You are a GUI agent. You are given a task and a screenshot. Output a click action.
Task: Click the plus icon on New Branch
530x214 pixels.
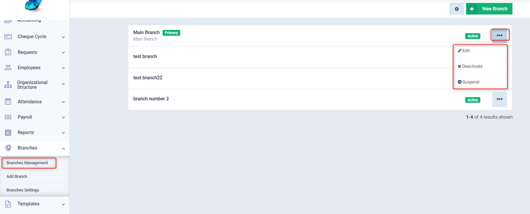(472, 9)
